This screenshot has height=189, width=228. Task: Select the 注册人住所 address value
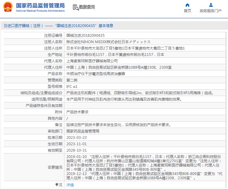click(x=125, y=48)
